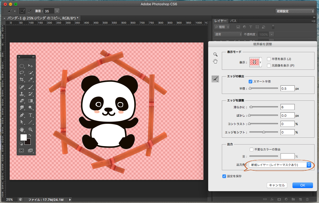The height and width of the screenshot is (203, 319).
Task: Click the Zoom tool in the dialog
Action: coord(215,55)
